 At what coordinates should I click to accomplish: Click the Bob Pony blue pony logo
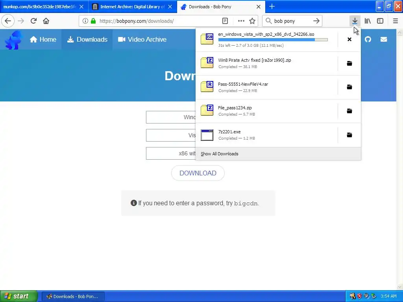[13, 40]
